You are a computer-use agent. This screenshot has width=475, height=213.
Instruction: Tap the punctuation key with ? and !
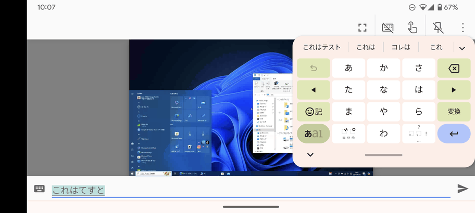coord(419,134)
